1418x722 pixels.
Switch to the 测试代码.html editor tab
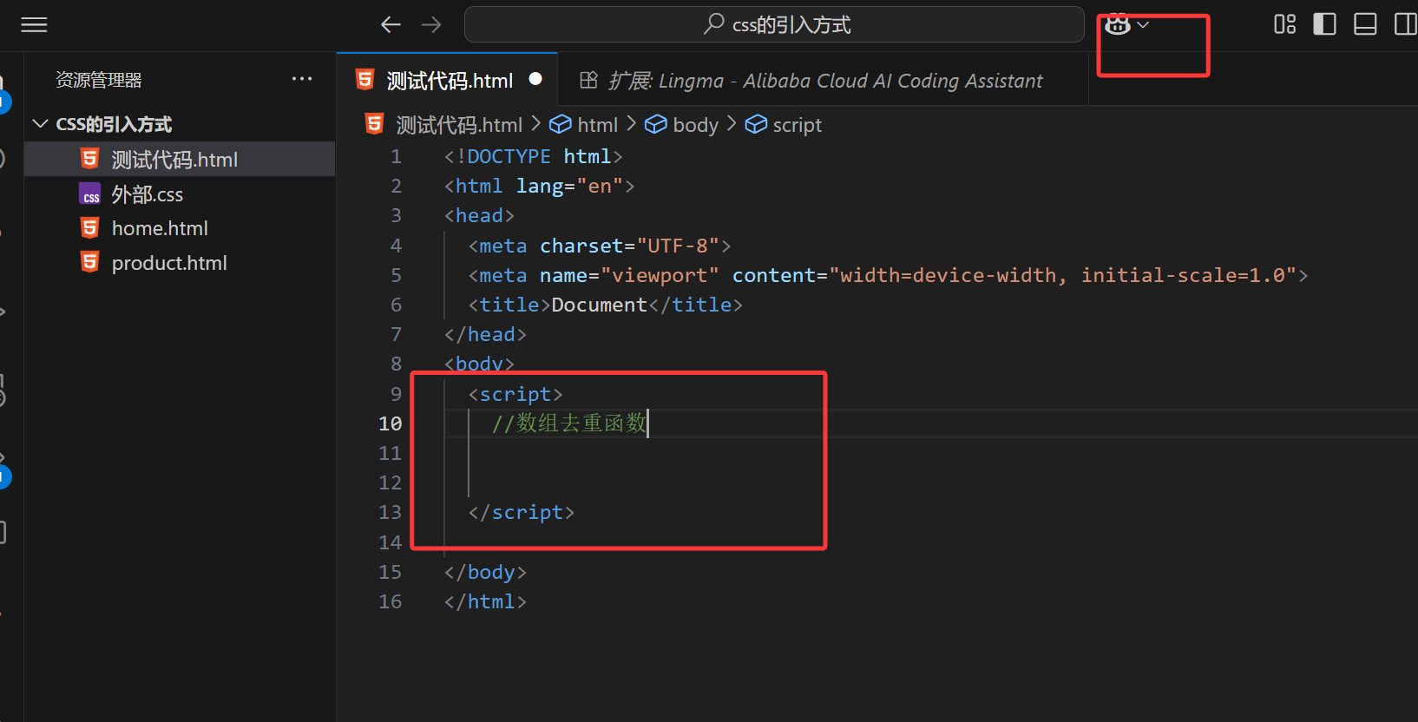tap(449, 81)
